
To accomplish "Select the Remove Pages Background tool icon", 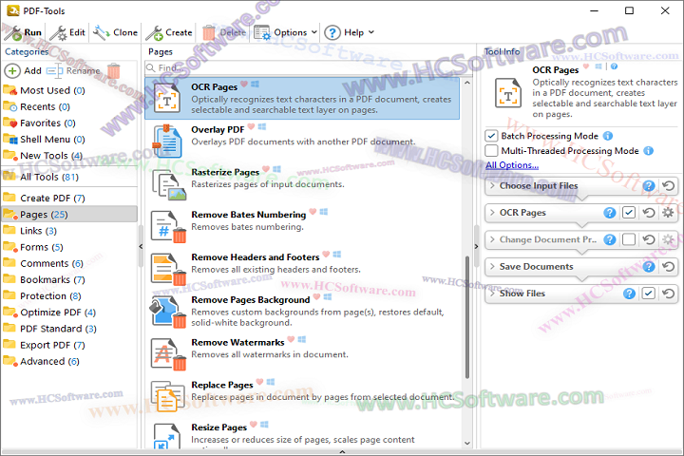I will [x=169, y=312].
